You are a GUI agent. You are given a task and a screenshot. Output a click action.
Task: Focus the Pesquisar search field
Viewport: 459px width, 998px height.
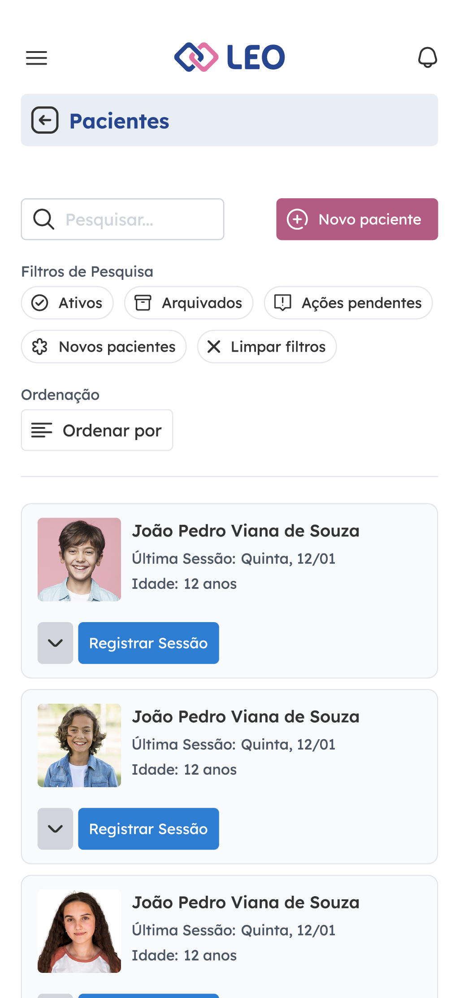(x=134, y=219)
